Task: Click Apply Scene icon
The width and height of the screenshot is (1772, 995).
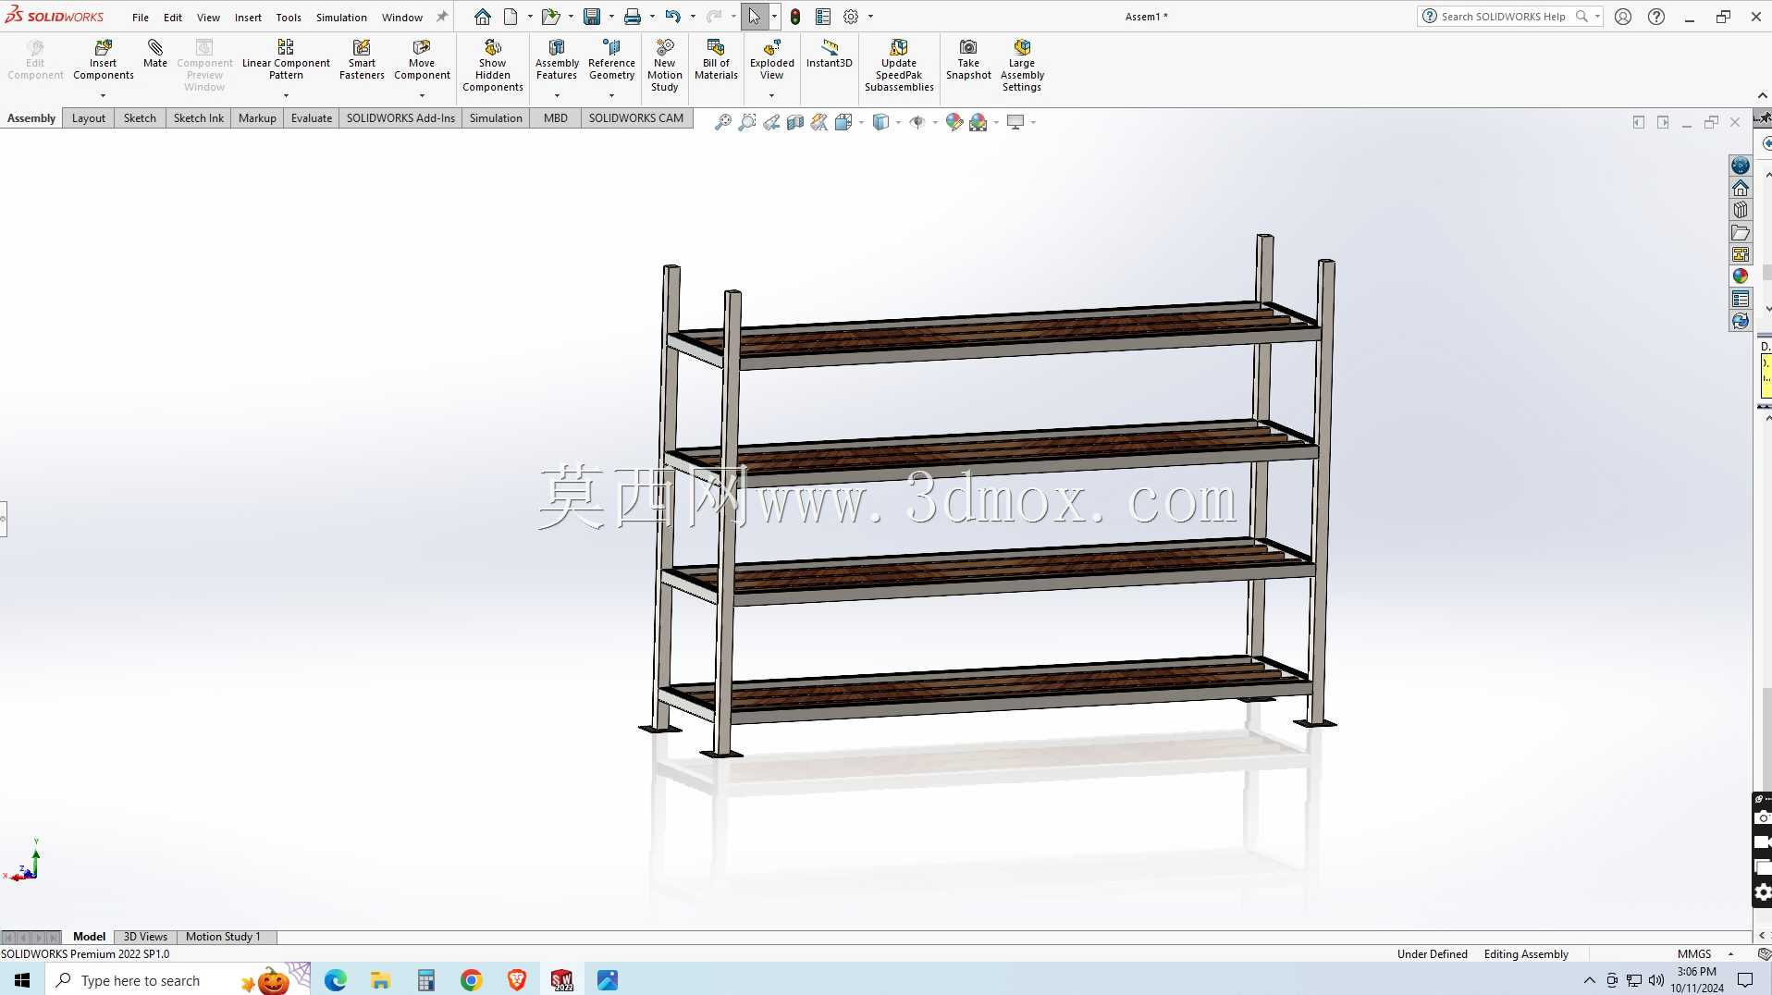Action: coord(978,122)
